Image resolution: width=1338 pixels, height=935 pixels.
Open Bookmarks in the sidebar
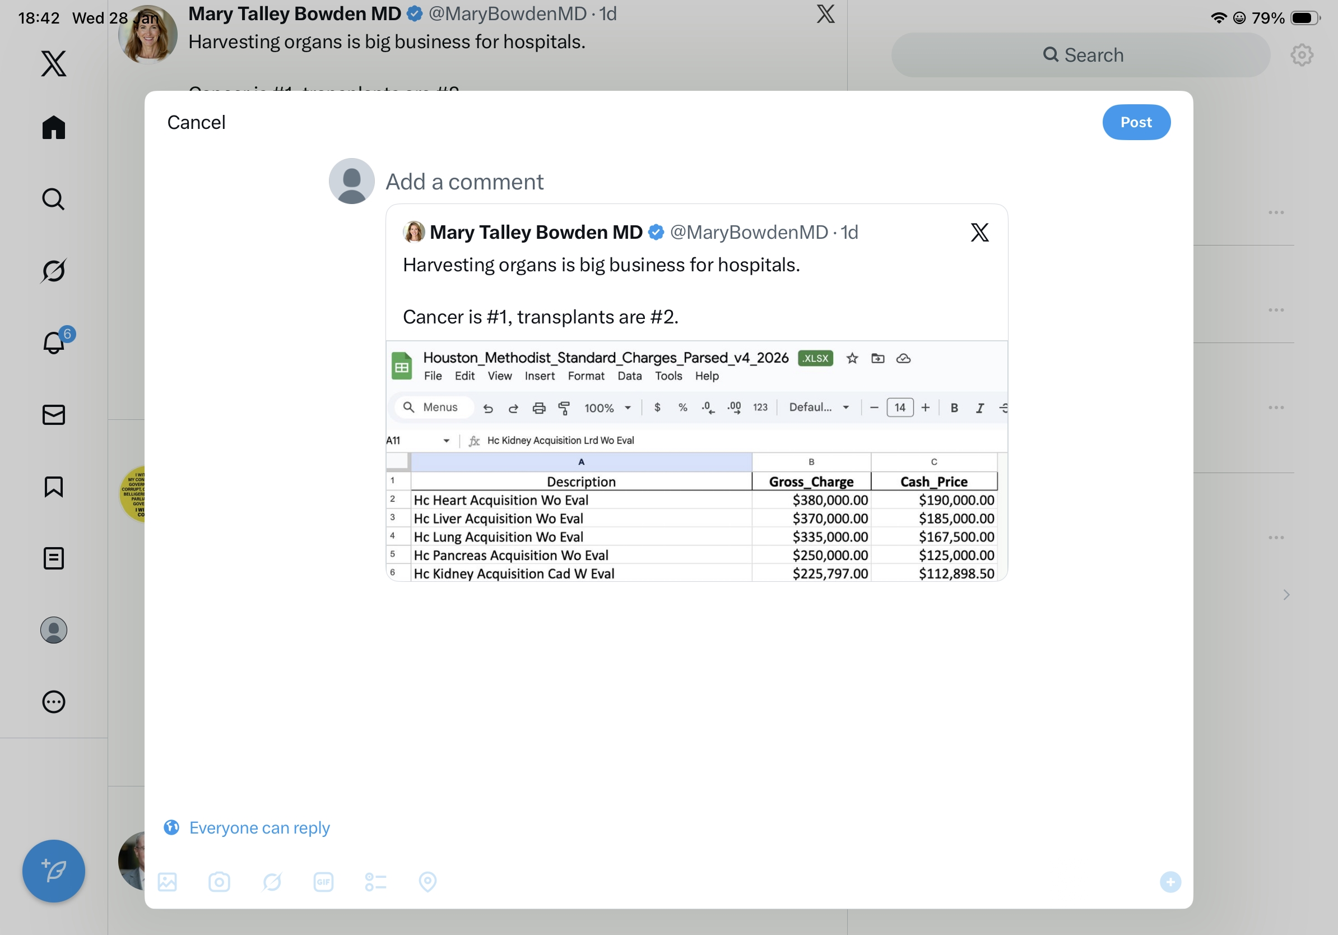pos(54,486)
